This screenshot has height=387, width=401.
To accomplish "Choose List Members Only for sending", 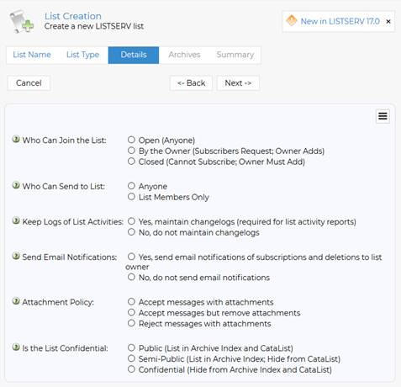I will tap(131, 197).
